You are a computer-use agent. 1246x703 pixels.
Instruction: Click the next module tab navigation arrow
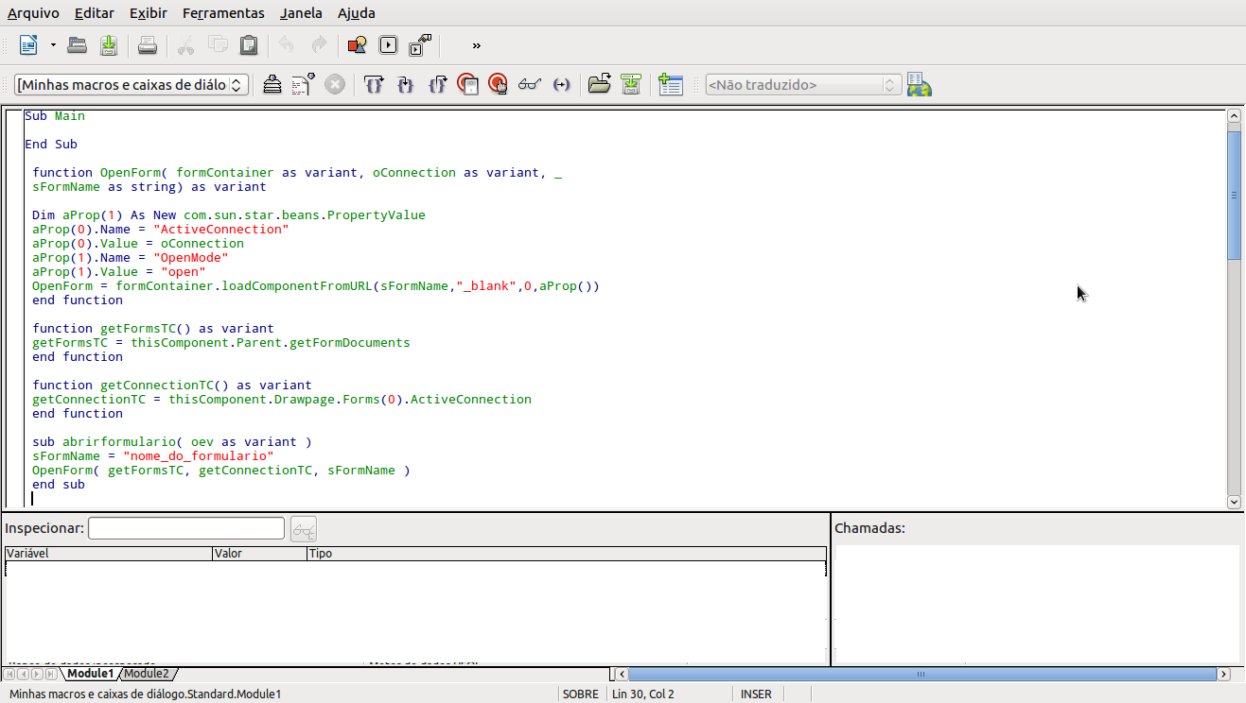coord(38,674)
